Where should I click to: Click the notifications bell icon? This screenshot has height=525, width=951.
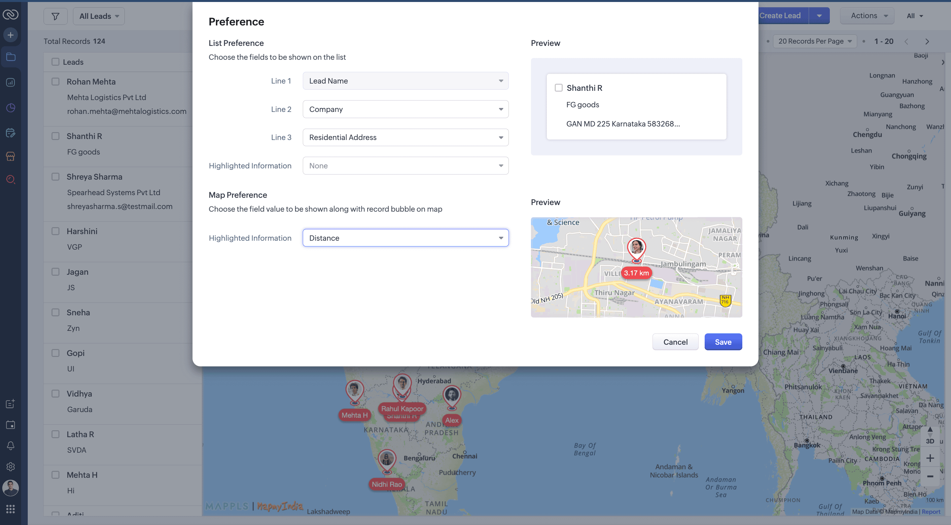pos(11,446)
